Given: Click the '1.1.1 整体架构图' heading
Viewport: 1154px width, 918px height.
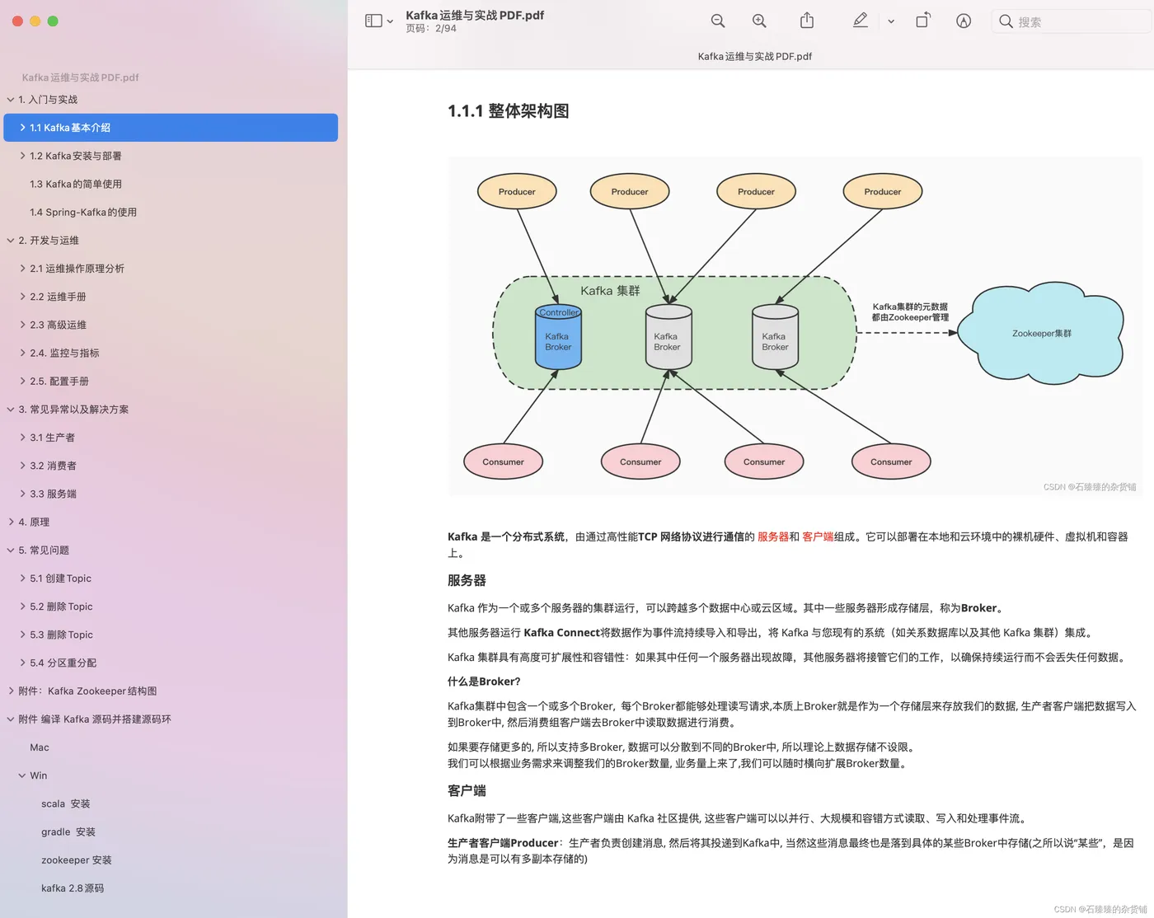Looking at the screenshot, I should (509, 111).
